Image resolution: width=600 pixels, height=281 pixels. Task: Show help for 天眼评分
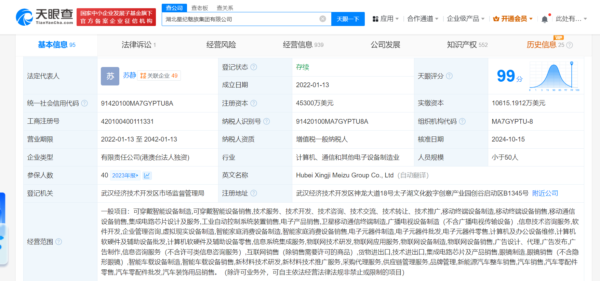pos(449,76)
